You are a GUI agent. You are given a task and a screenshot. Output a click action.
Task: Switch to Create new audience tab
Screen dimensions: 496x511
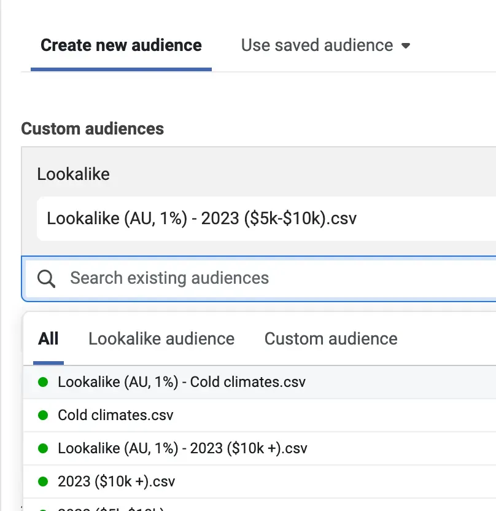(x=121, y=45)
